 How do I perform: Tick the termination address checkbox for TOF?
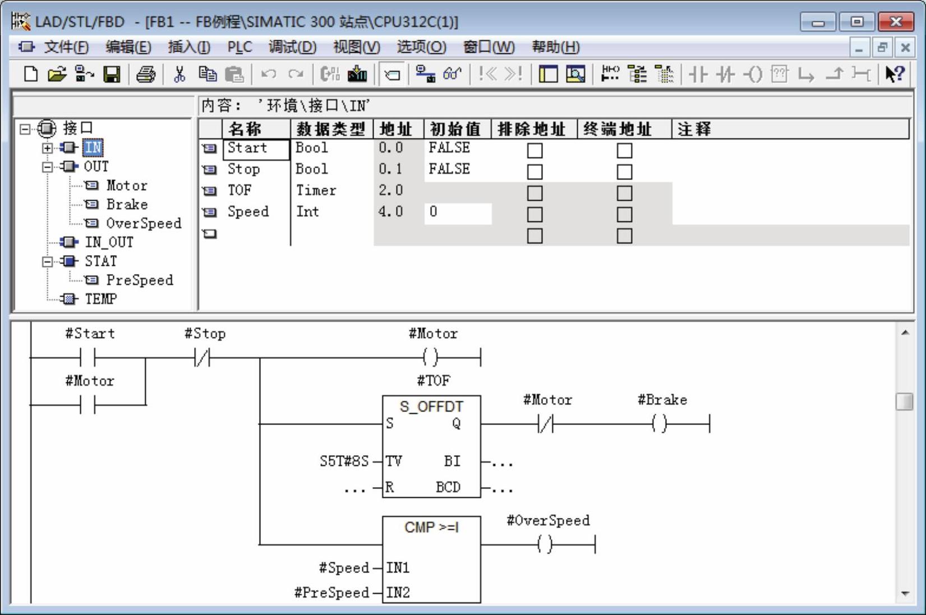tap(624, 193)
